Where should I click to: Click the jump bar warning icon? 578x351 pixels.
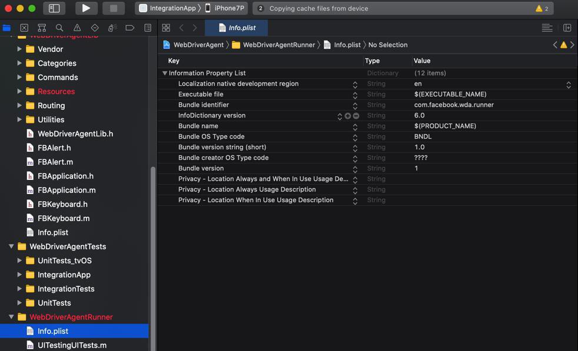click(x=564, y=45)
